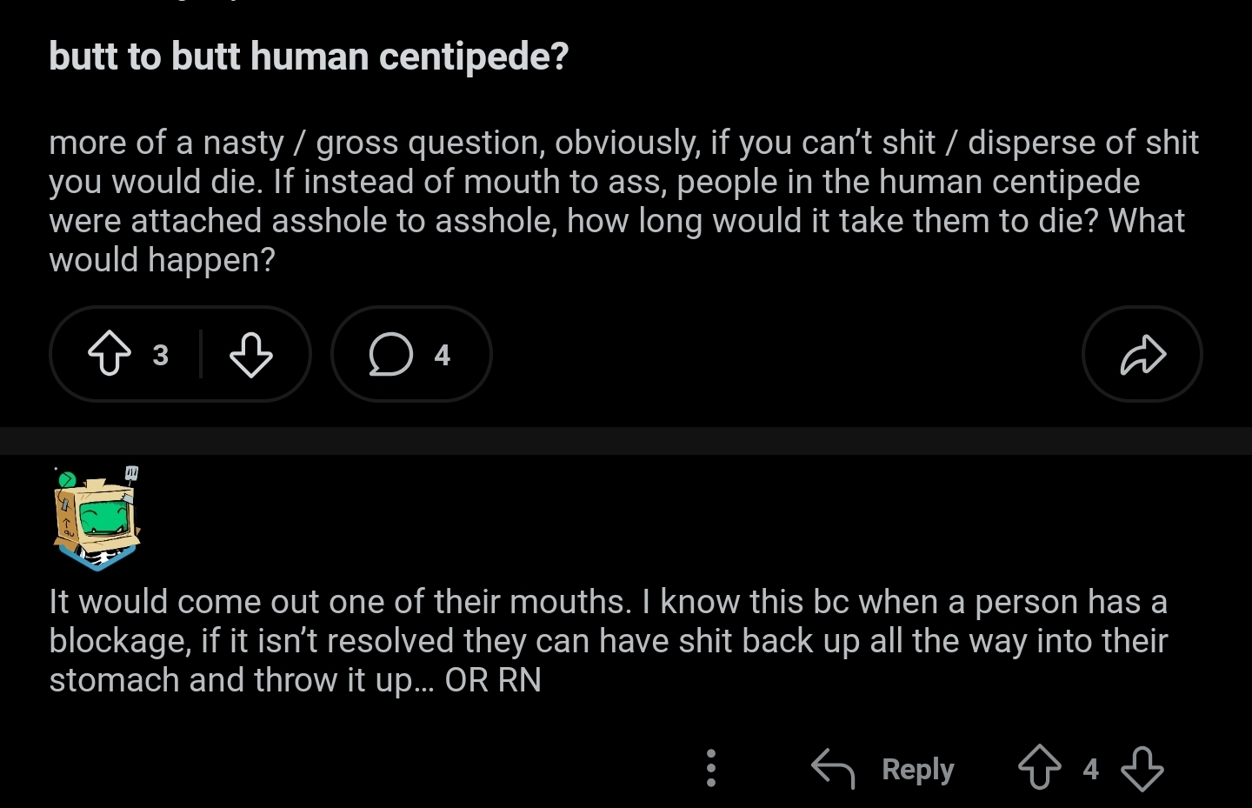1252x808 pixels.
Task: Open comments via the speech bubble icon
Action: (390, 354)
